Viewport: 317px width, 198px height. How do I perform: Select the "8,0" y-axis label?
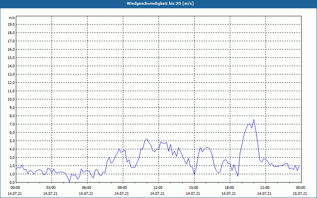(12, 116)
